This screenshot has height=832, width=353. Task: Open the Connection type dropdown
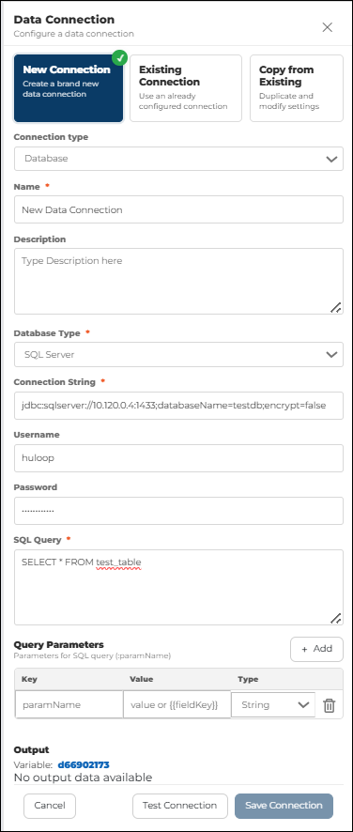178,158
